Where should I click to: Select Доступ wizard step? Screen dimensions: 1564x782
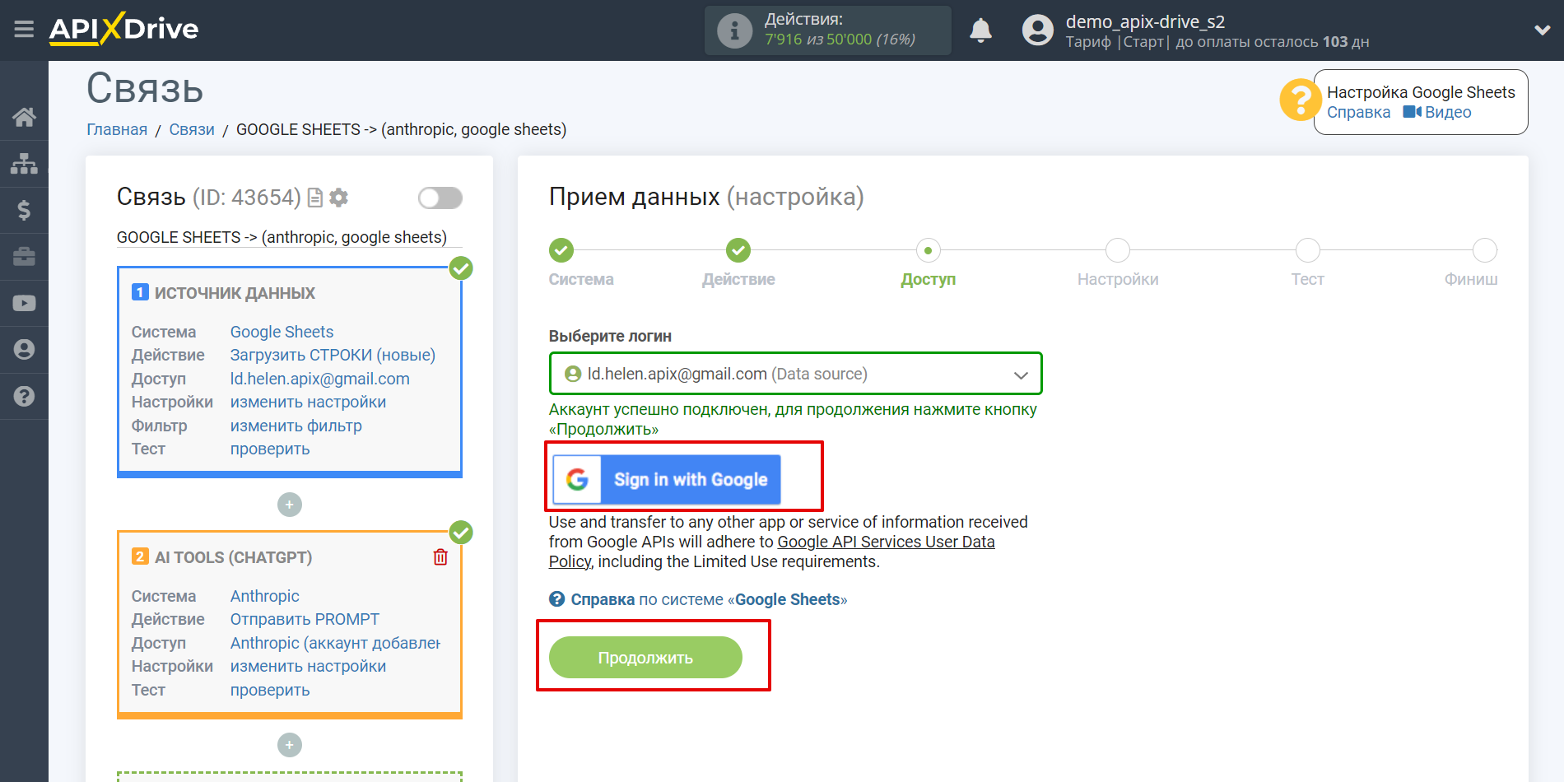coord(929,249)
